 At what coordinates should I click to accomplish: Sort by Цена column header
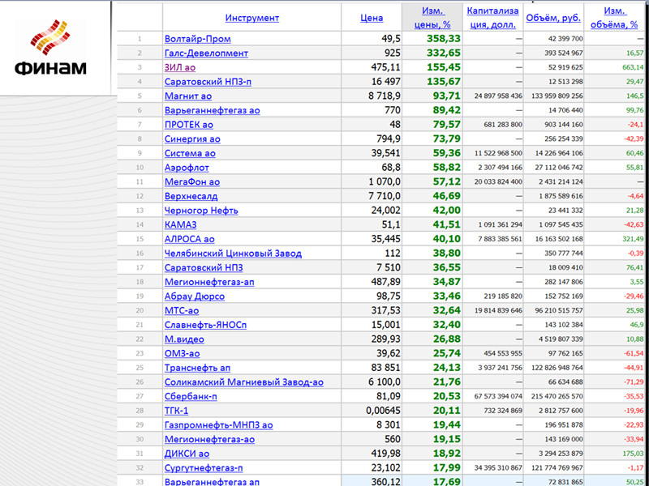(x=372, y=18)
